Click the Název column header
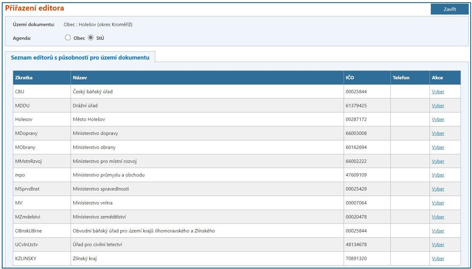Screen dimensions: 472x269 click(x=80, y=78)
